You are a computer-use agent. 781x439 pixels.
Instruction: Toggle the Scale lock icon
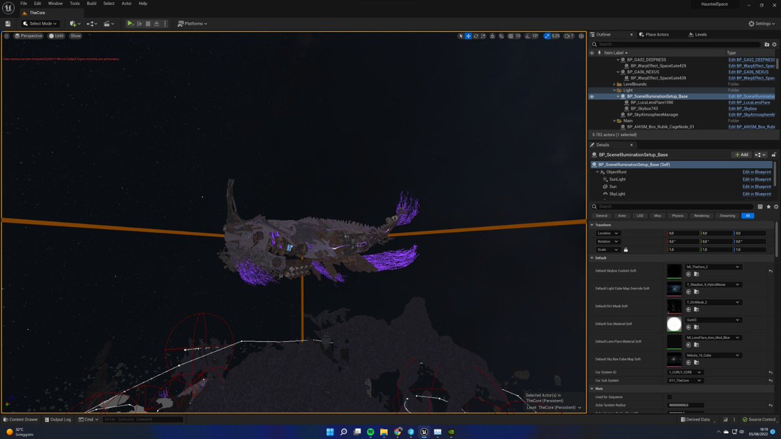625,250
